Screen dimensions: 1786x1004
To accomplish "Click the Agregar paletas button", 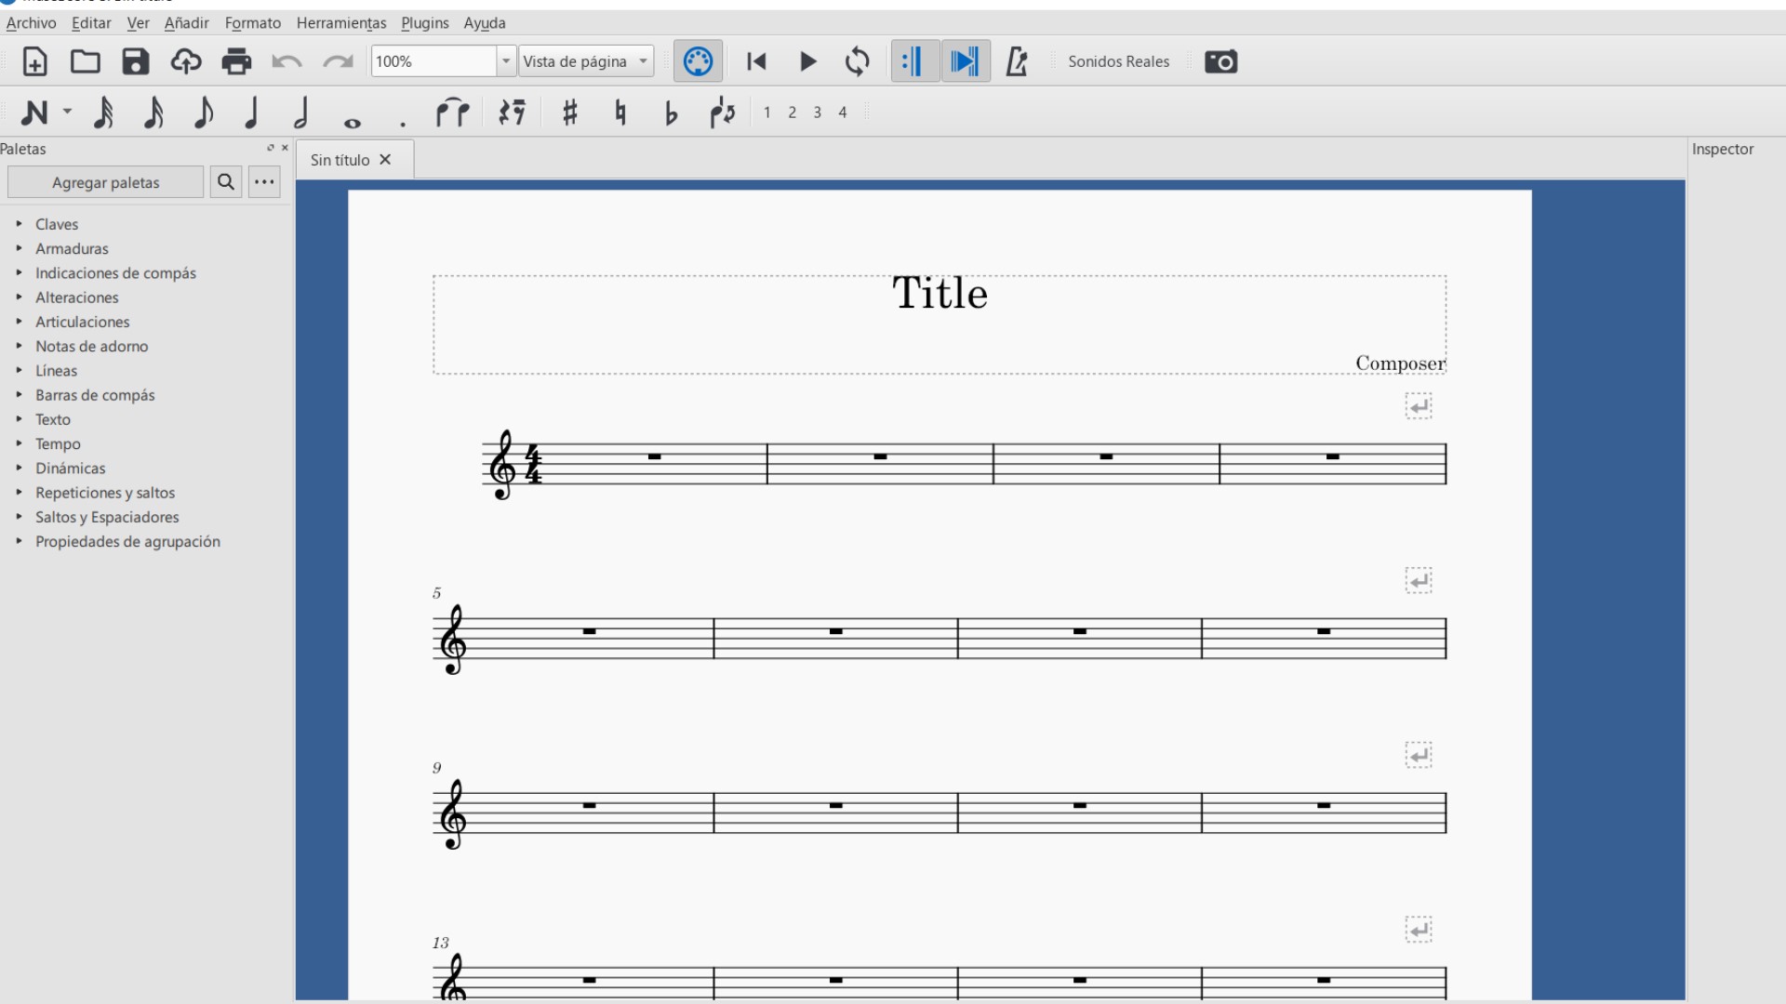I will coord(105,181).
